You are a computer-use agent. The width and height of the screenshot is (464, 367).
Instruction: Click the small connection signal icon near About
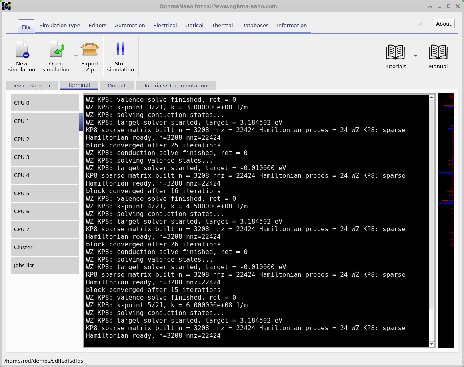420,24
